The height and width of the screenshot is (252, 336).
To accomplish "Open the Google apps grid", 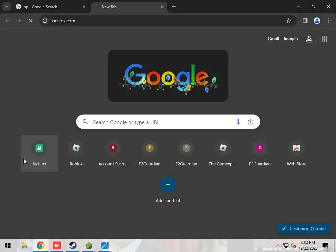I will [x=325, y=39].
